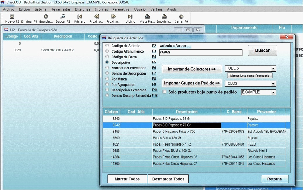Choose Nombre del Proveedor radio option
This screenshot has width=303, height=190.
click(107, 68)
